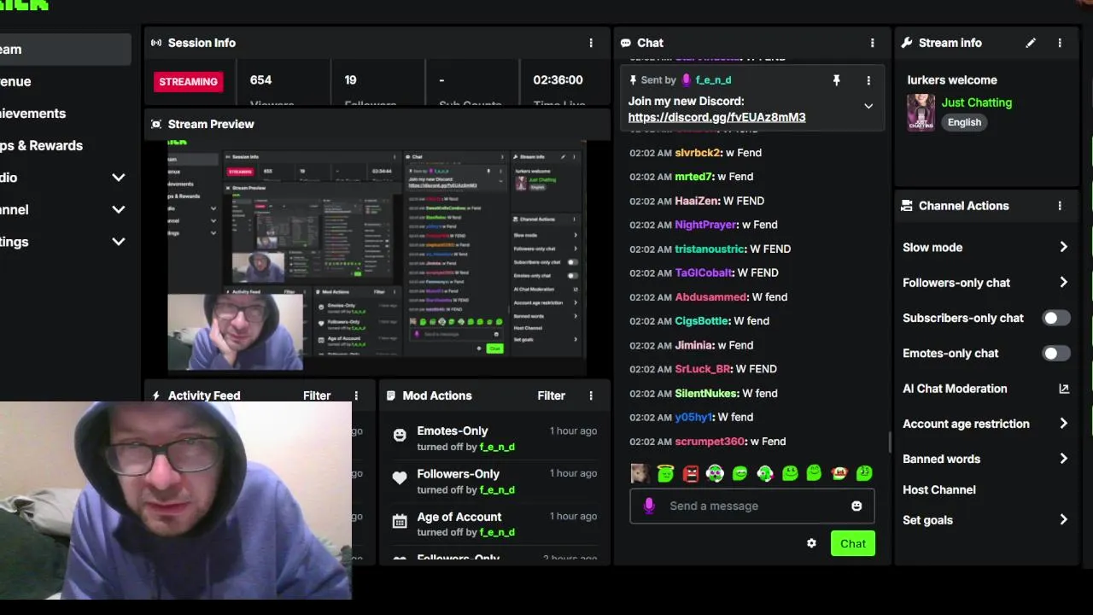Click the Followers-Only heart icon in Mod Actions
Screen dimensions: 1093x615
coord(399,478)
